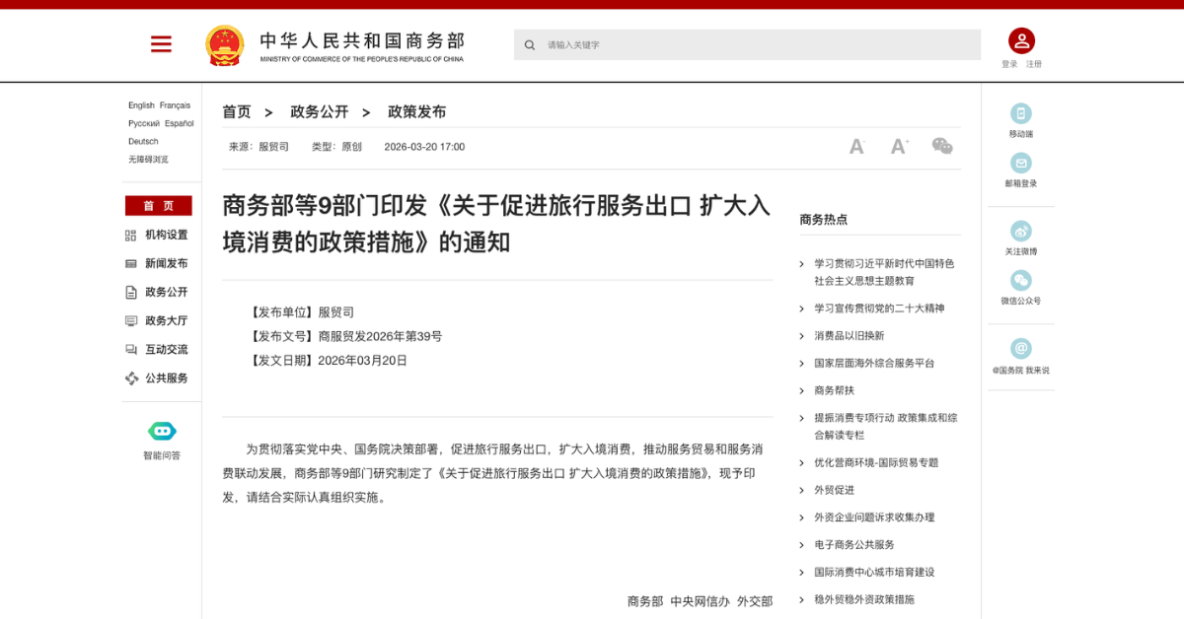The image size is (1184, 619).
Task: Open the mailbox login (邮箱登录) icon
Action: (x=1021, y=163)
